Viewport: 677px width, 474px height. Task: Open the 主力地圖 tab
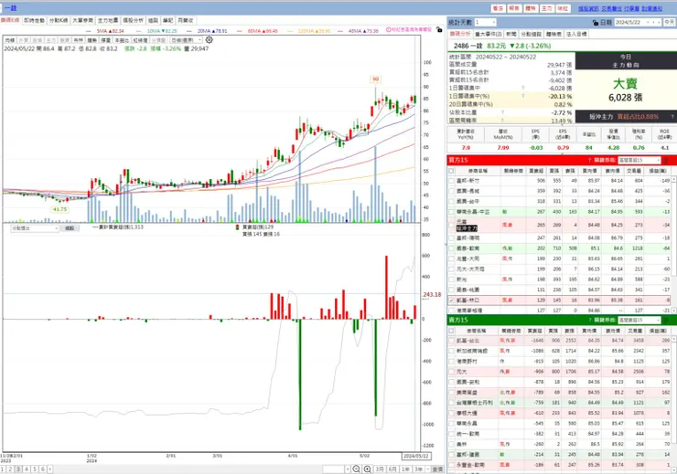(108, 20)
